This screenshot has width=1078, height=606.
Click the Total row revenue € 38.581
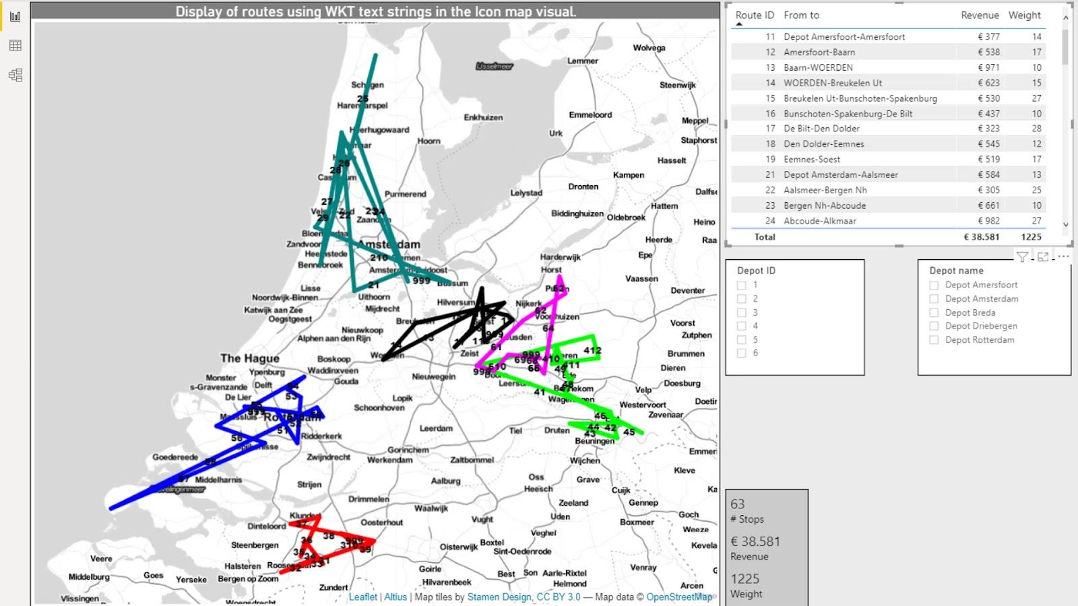[982, 237]
